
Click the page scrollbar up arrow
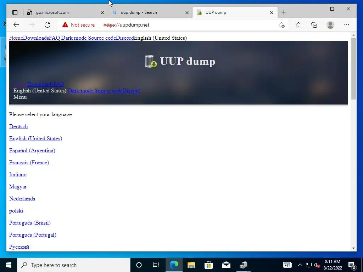(x=353, y=35)
